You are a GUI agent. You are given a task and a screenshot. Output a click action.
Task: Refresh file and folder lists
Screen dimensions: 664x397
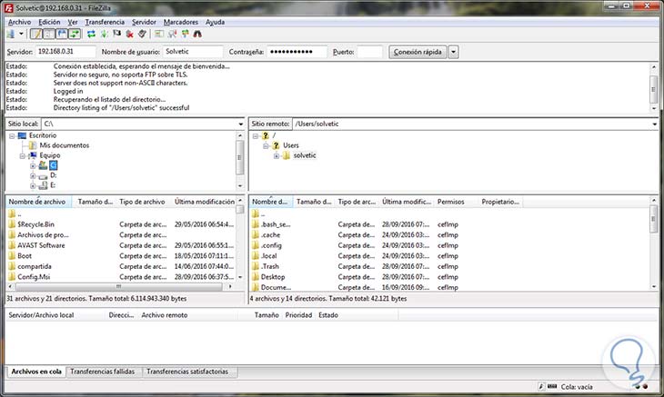pos(91,35)
